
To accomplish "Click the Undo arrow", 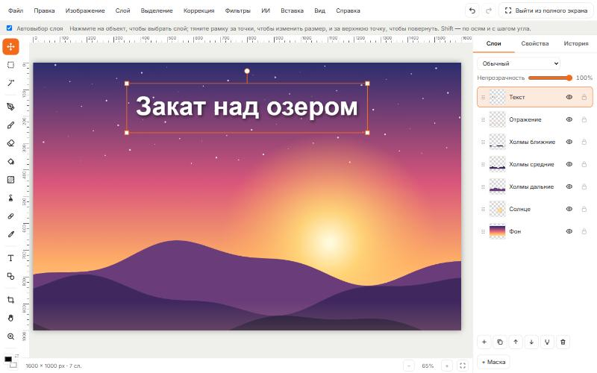I will [472, 10].
